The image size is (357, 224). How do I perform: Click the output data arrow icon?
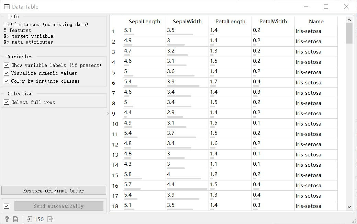point(50,219)
